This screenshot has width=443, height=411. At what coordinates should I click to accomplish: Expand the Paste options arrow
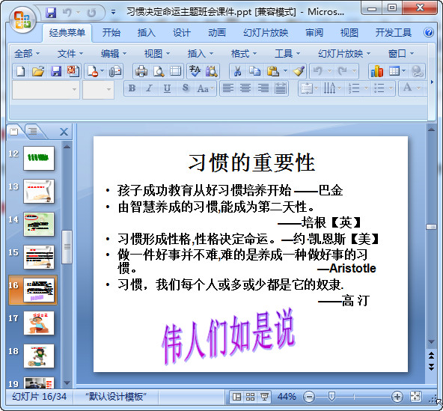pyautogui.click(x=286, y=71)
